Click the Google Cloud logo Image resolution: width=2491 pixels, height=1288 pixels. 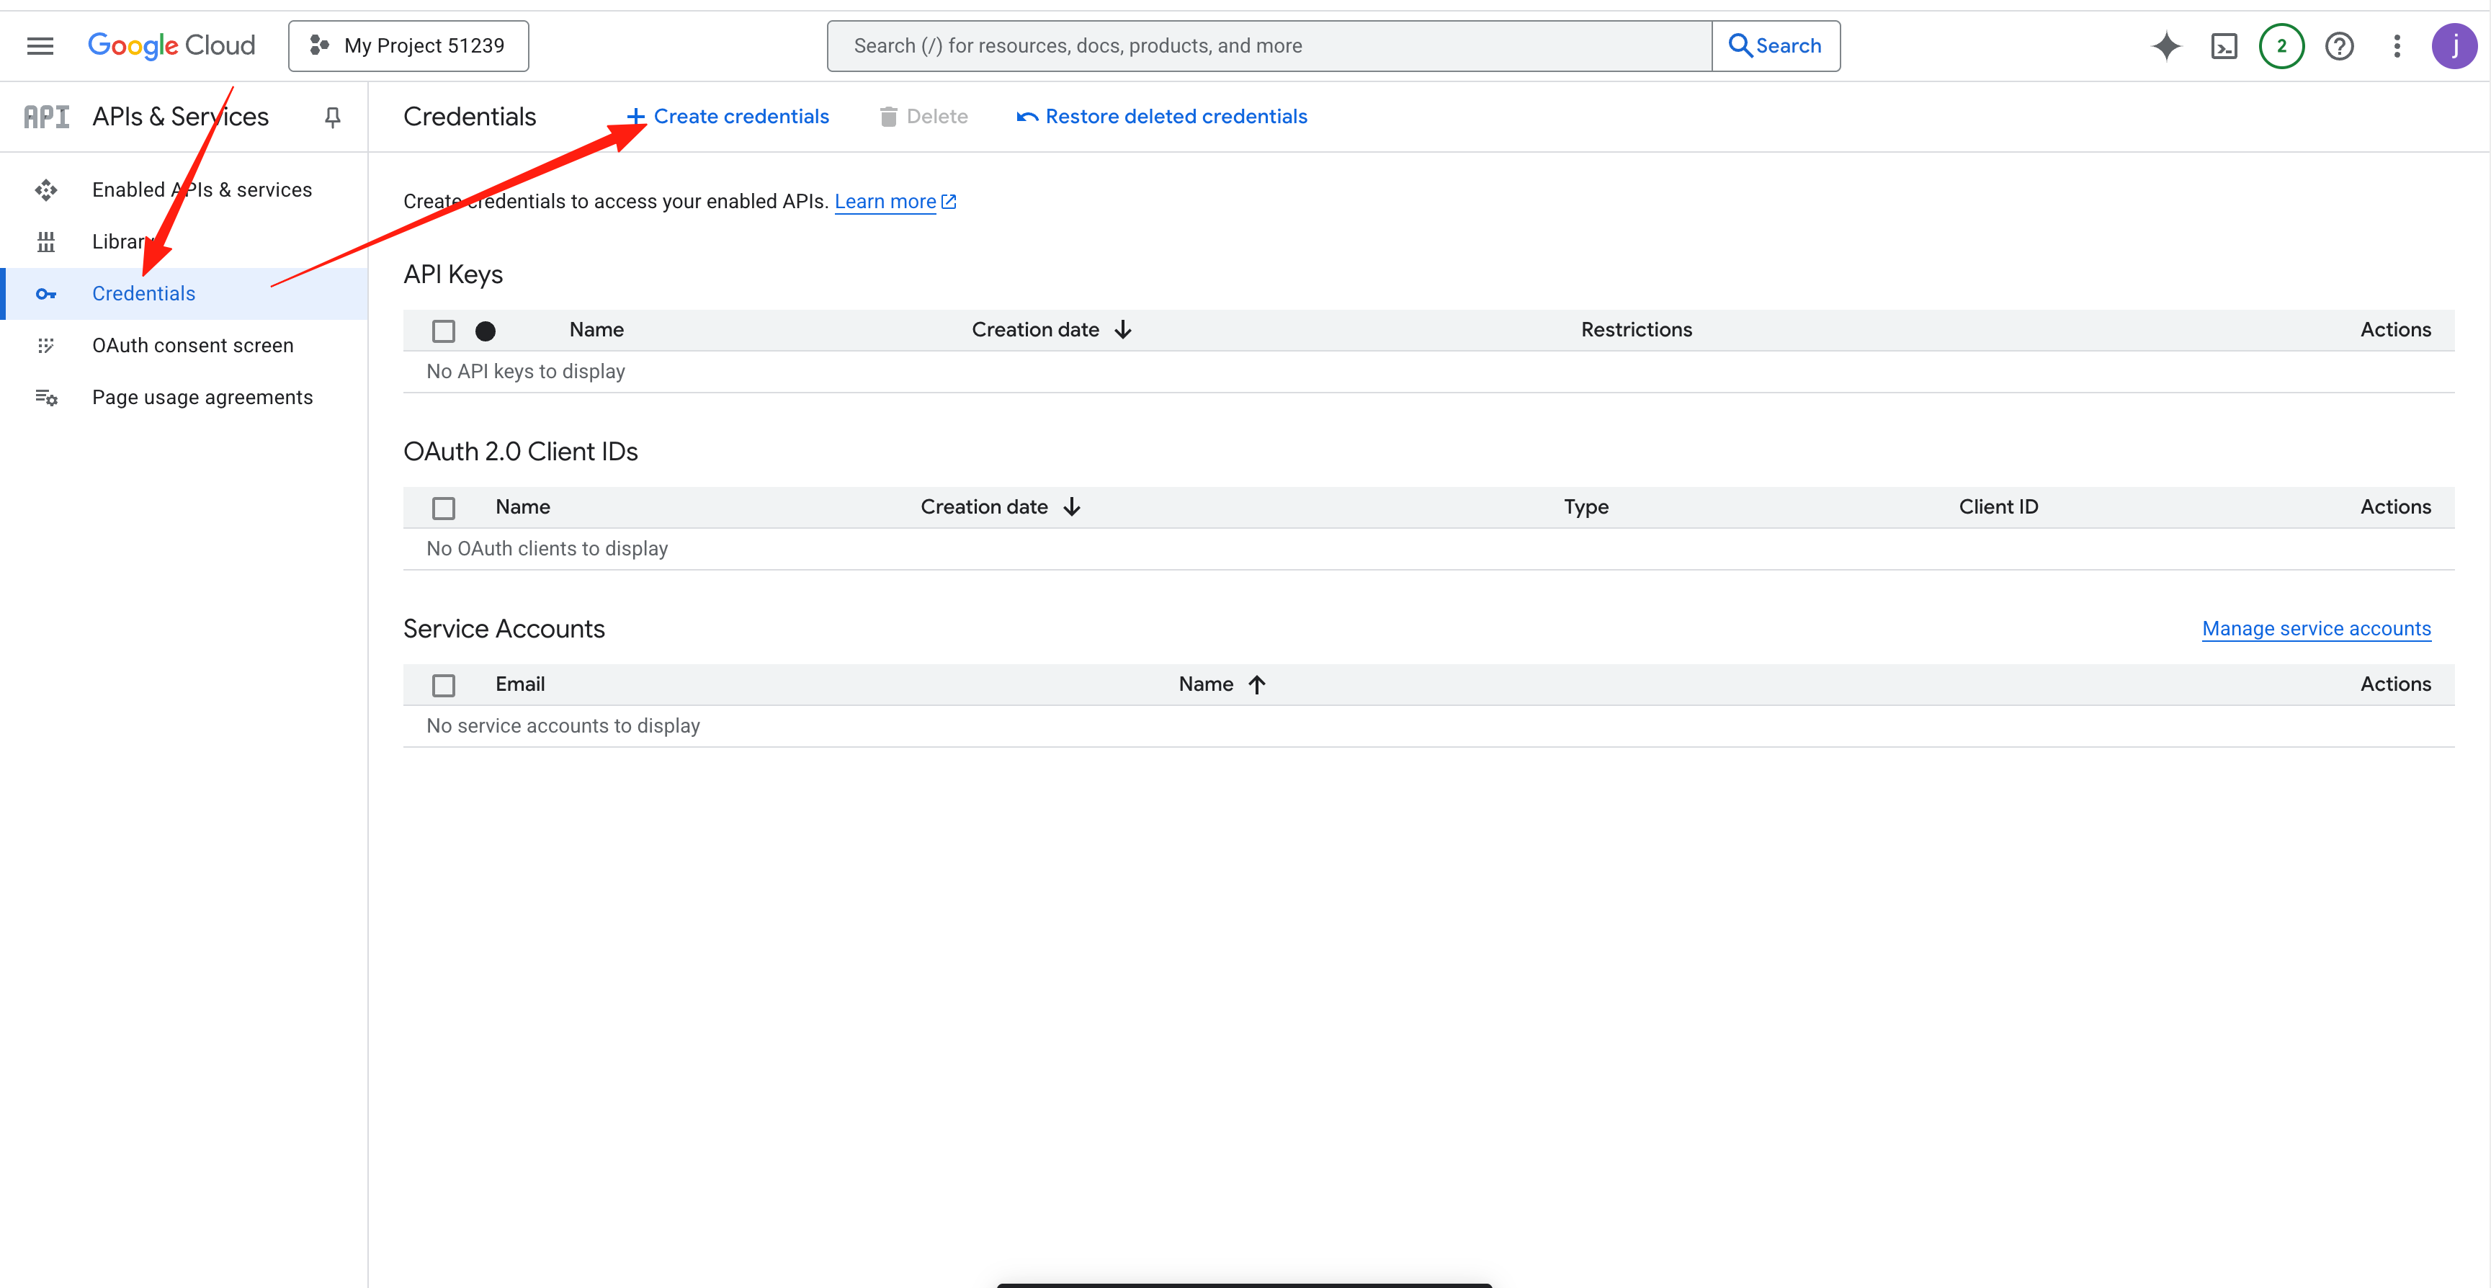coord(171,45)
